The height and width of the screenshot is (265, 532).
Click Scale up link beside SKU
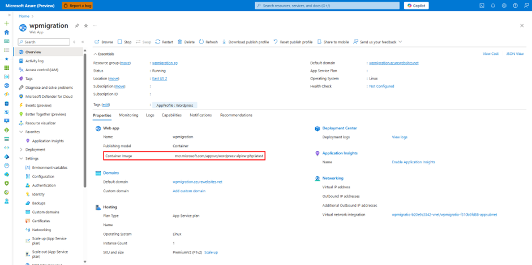[211, 253]
